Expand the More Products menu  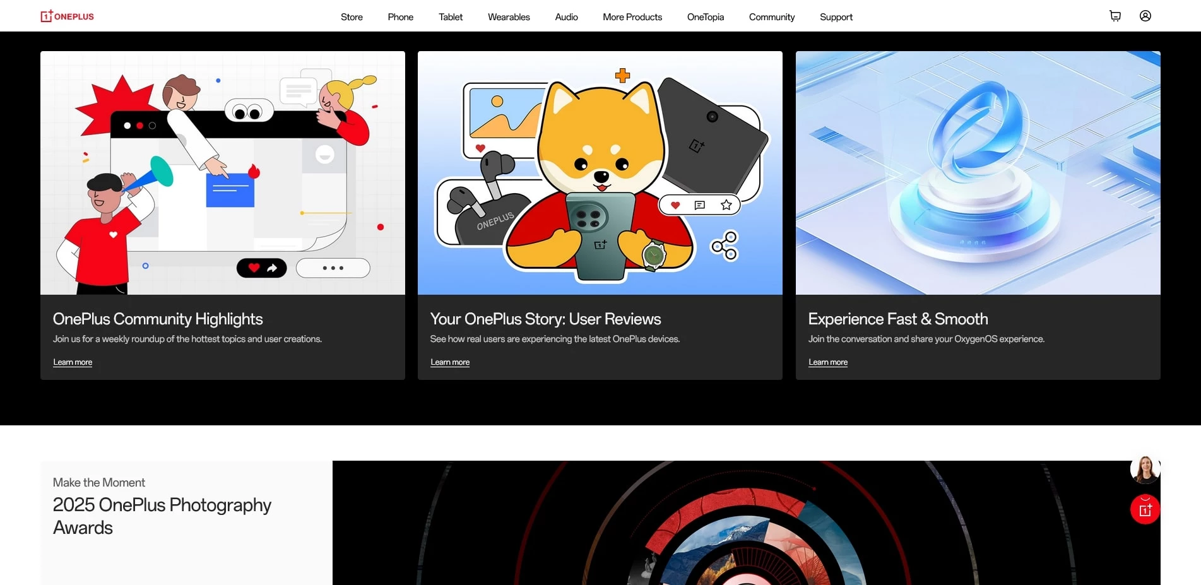tap(632, 17)
